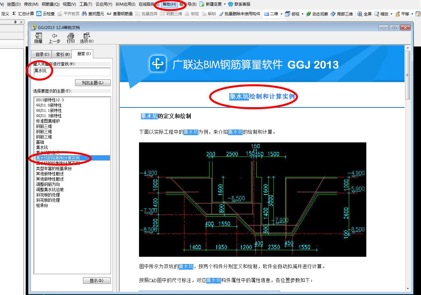
Task: Click help content scroll-up arrow
Action: pos(407,48)
